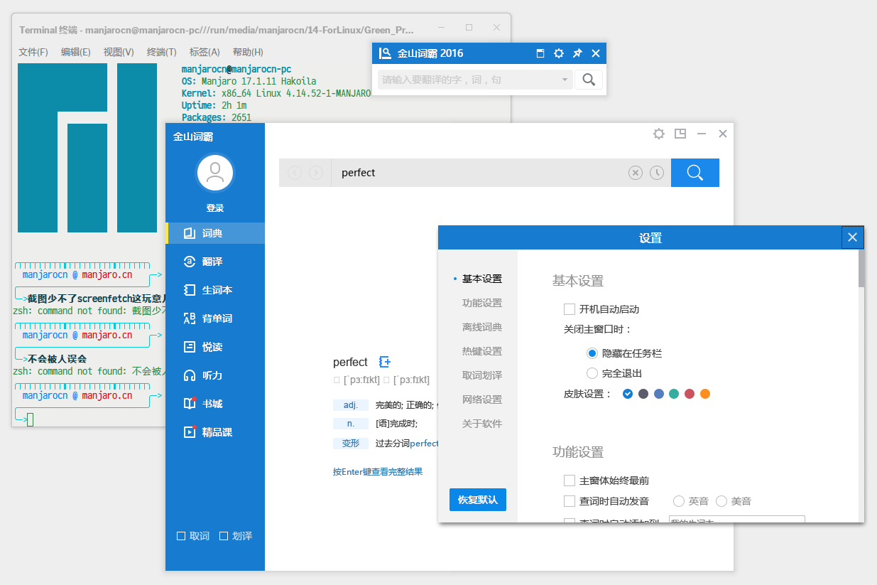Go to 取词划译 settings section
Image resolution: width=877 pixels, height=585 pixels.
coord(482,375)
